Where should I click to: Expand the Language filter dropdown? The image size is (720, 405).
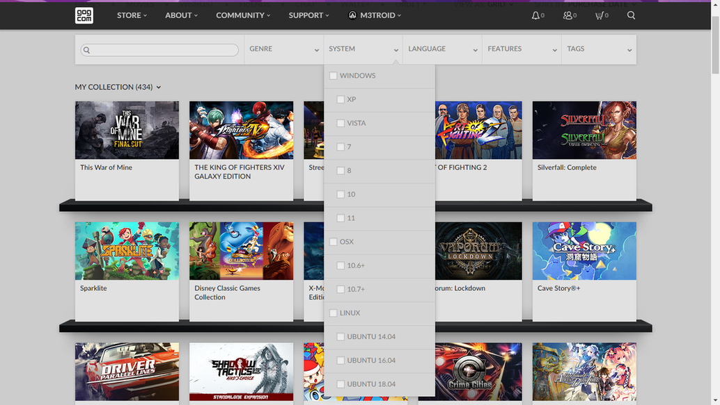point(443,49)
